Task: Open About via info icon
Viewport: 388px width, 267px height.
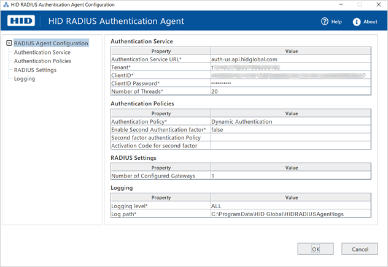Action: click(x=356, y=21)
